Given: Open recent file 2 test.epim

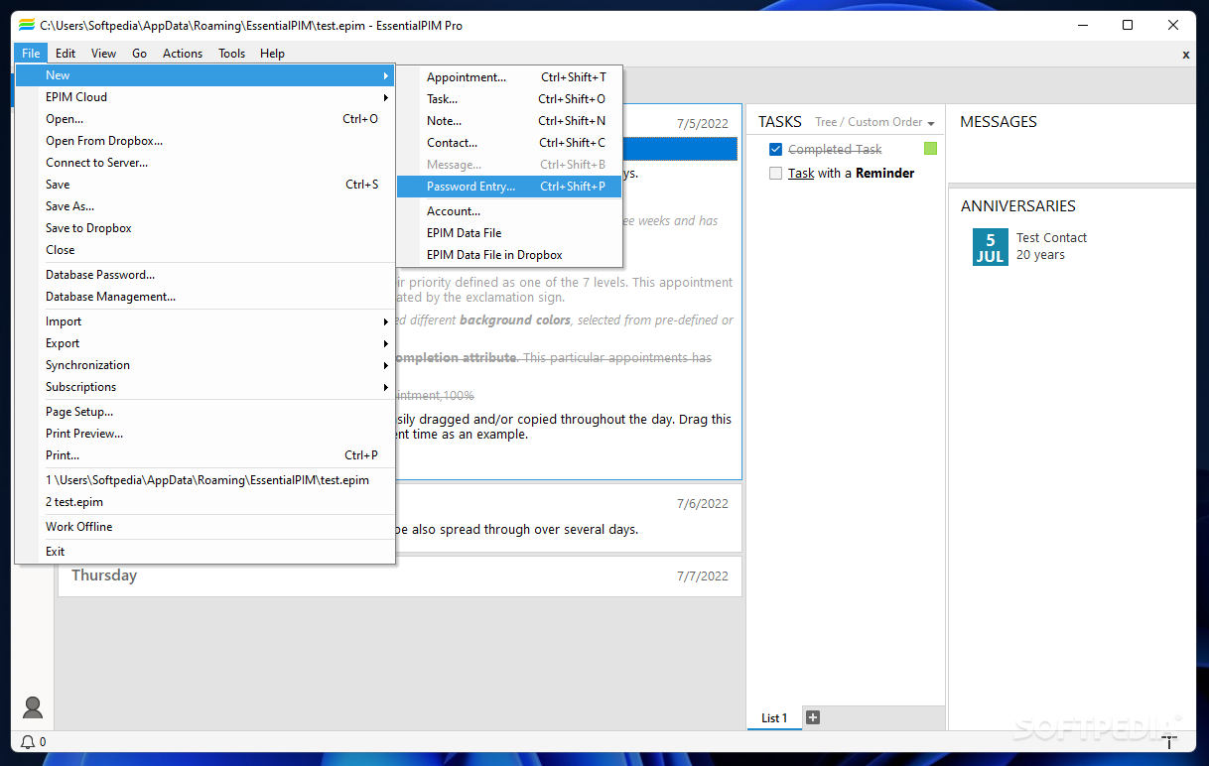Looking at the screenshot, I should [x=205, y=502].
